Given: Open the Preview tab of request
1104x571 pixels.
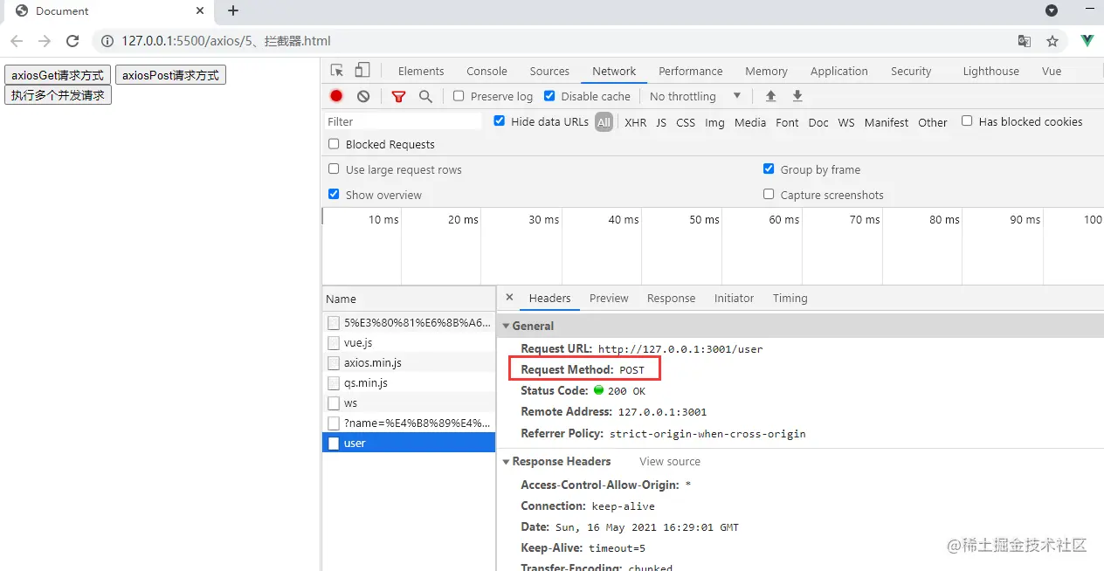Looking at the screenshot, I should (x=609, y=299).
